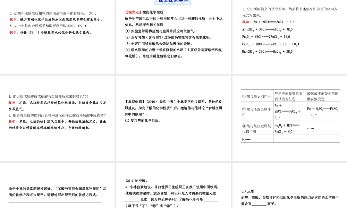Select the slide thumbnail containing (3) 反思
The image size is (347, 208).
[290, 186]
